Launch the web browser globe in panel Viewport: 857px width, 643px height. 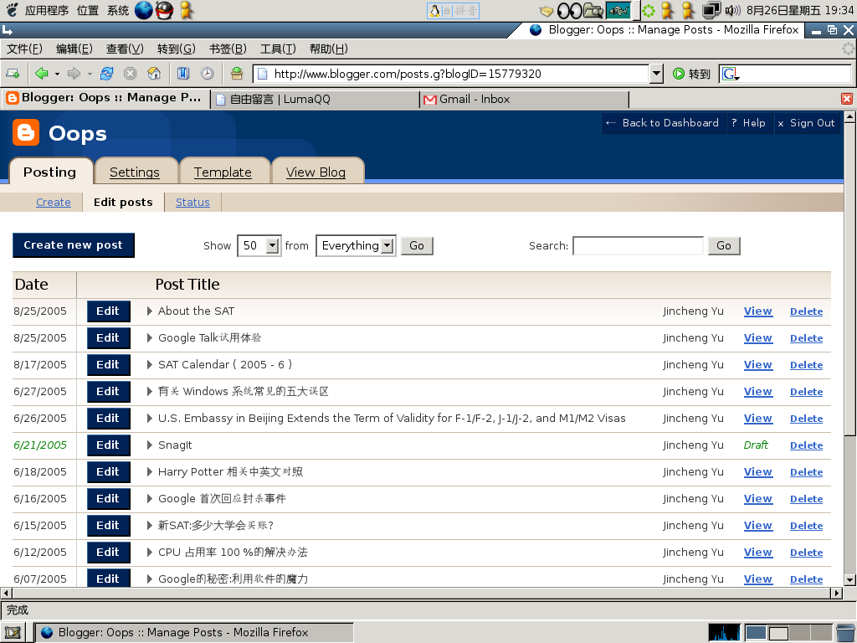coord(143,10)
